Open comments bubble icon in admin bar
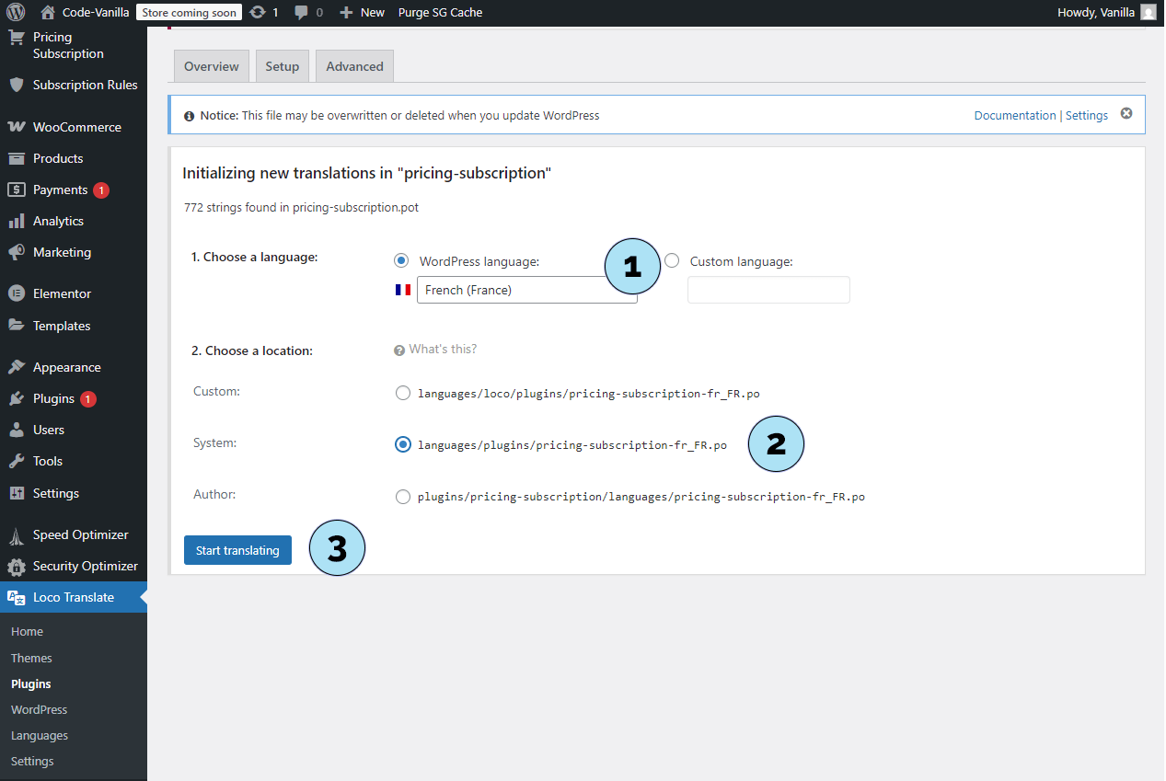The height and width of the screenshot is (781, 1166). pos(301,12)
